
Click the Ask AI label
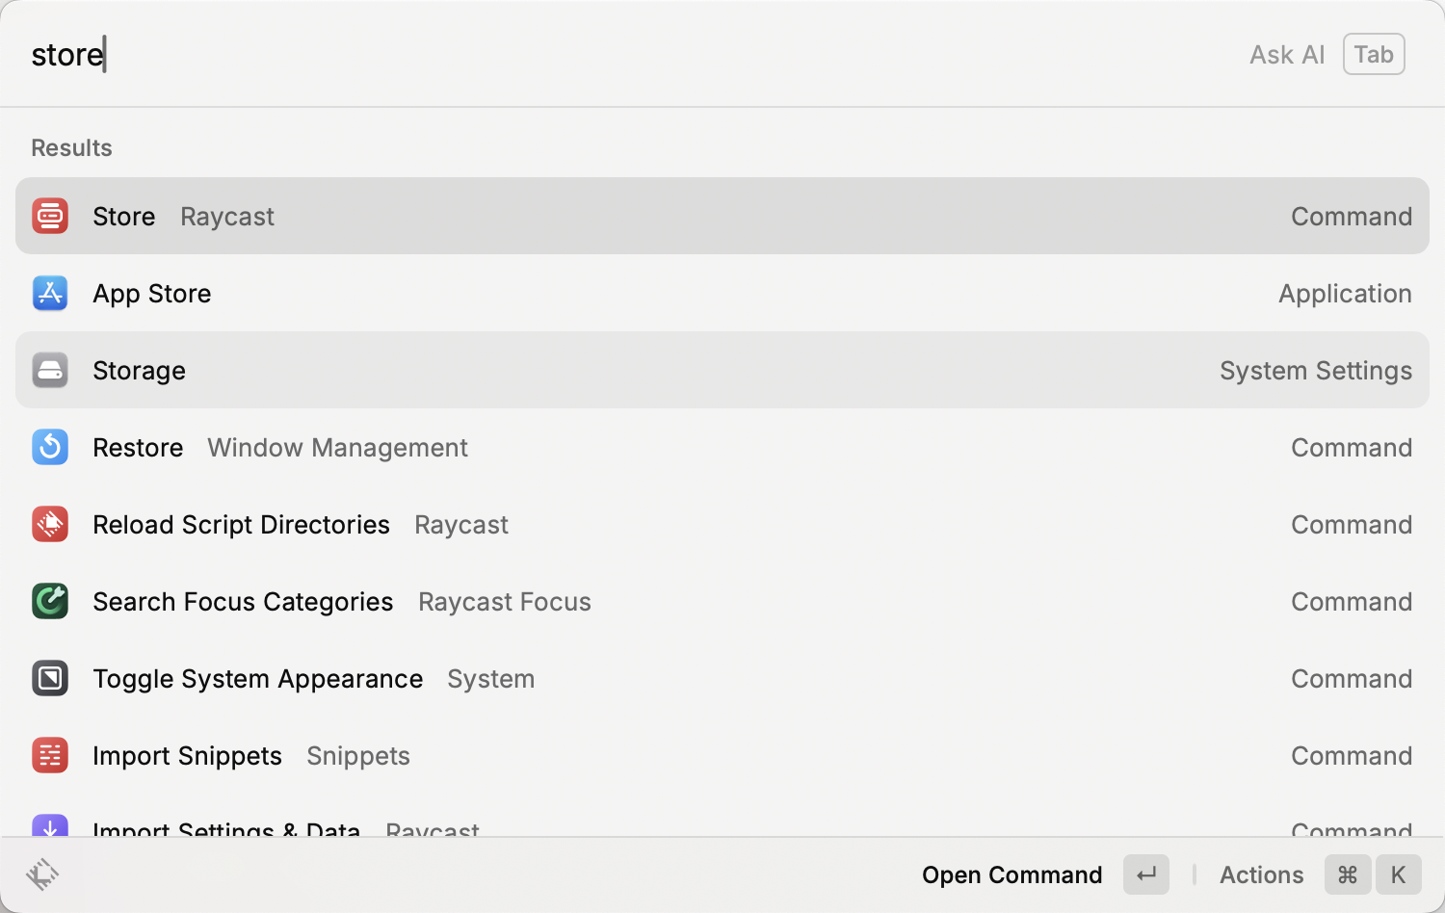(x=1287, y=55)
